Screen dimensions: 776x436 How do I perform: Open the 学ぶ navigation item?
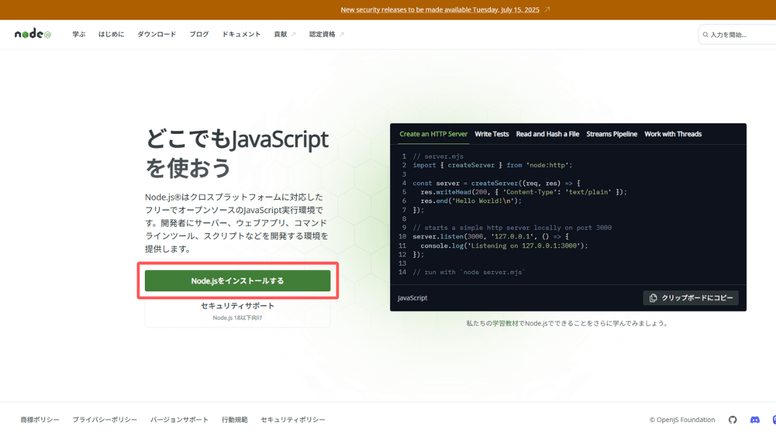pyautogui.click(x=79, y=35)
